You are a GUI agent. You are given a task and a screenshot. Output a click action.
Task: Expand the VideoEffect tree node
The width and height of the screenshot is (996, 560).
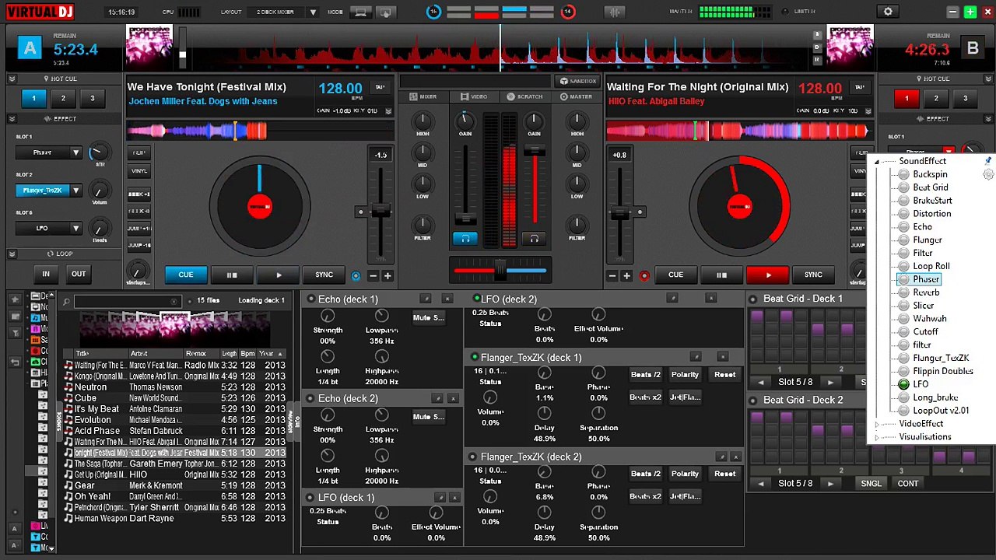click(877, 424)
